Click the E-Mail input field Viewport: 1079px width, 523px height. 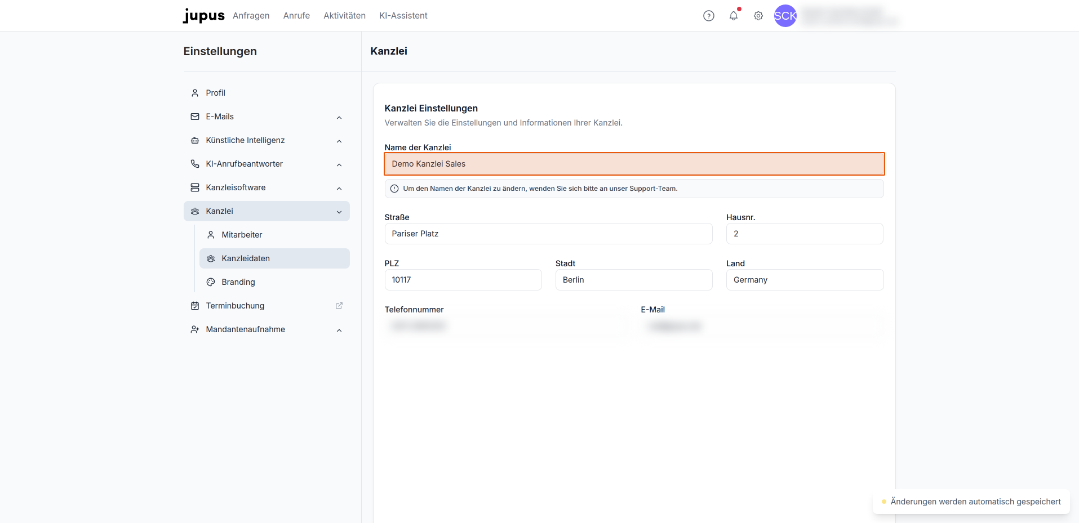(x=762, y=326)
